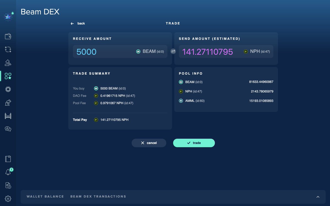
Task: Swap the receive and send currencies
Action: 173,51
